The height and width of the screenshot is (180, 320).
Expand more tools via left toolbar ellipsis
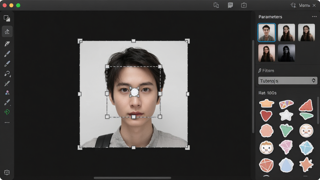coord(7,122)
